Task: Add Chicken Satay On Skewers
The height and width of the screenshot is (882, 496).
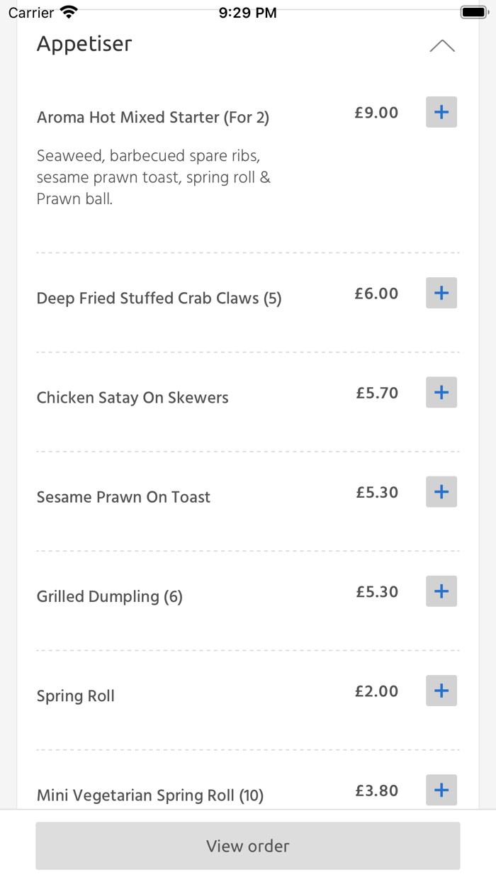Action: pyautogui.click(x=441, y=392)
